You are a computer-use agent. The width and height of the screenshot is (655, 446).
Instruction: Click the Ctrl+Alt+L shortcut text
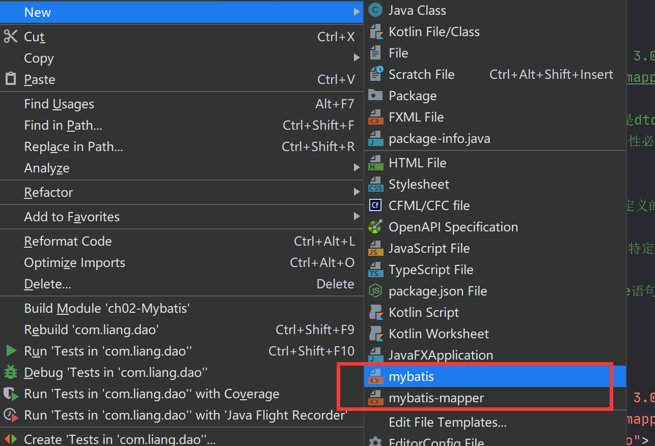click(x=324, y=241)
